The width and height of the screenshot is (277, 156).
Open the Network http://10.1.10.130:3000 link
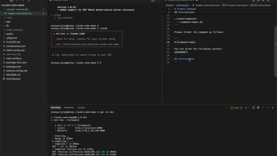click(x=90, y=130)
